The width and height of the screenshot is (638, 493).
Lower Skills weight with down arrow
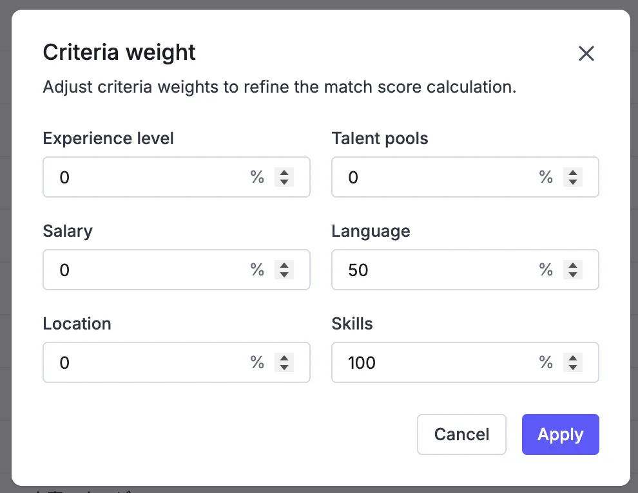click(573, 367)
